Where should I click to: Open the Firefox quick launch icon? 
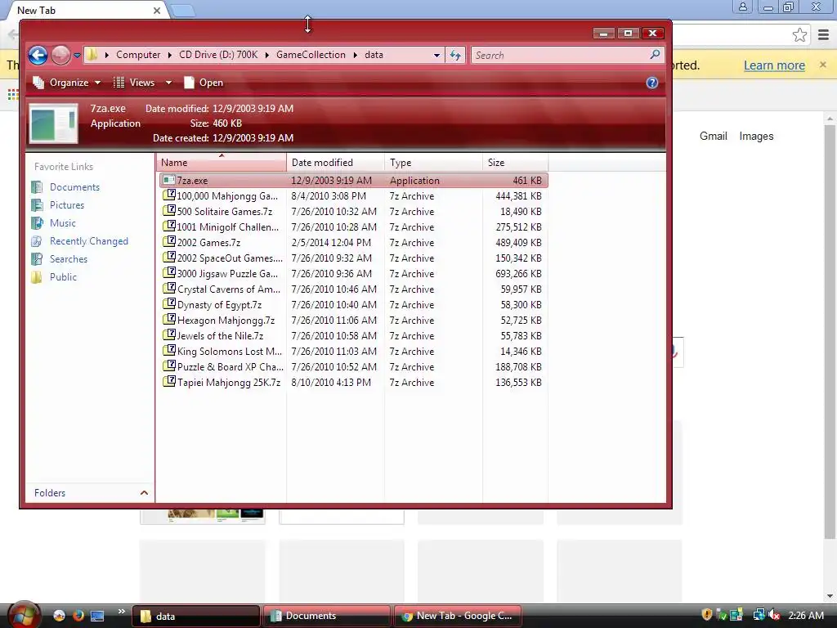[78, 616]
